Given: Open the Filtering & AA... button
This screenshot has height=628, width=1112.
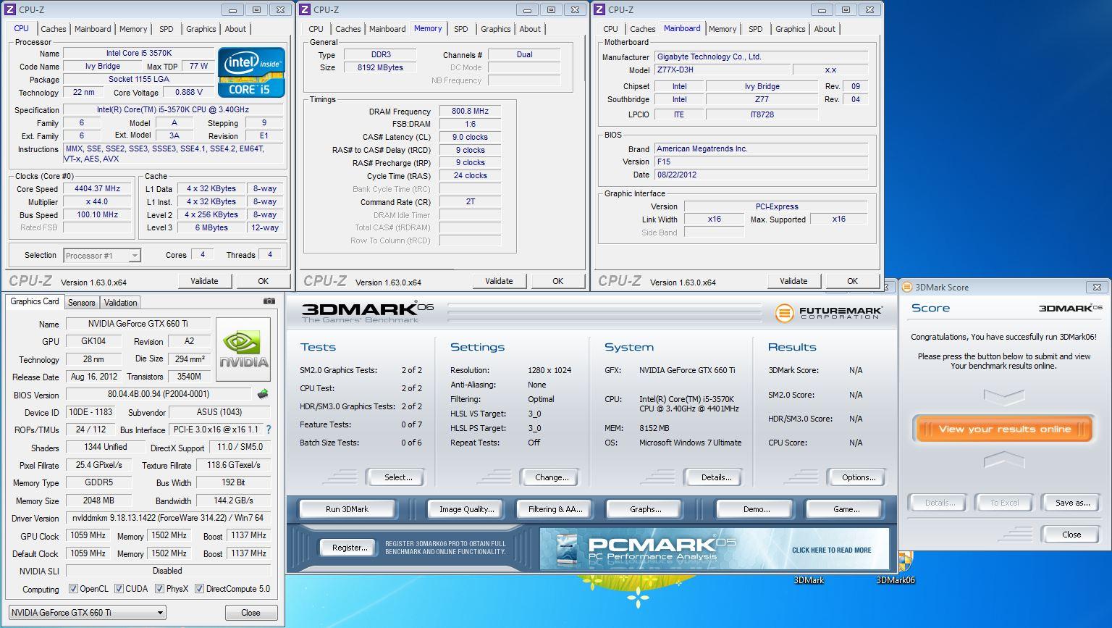Looking at the screenshot, I should tap(555, 509).
